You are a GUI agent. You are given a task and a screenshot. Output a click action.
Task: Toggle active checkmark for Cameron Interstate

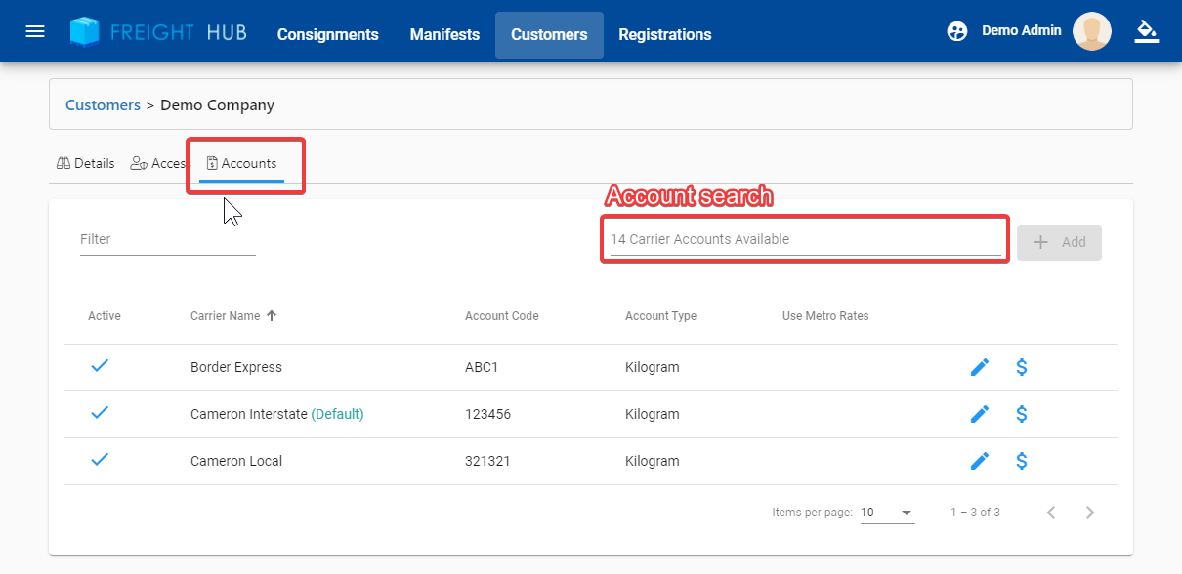pyautogui.click(x=100, y=413)
